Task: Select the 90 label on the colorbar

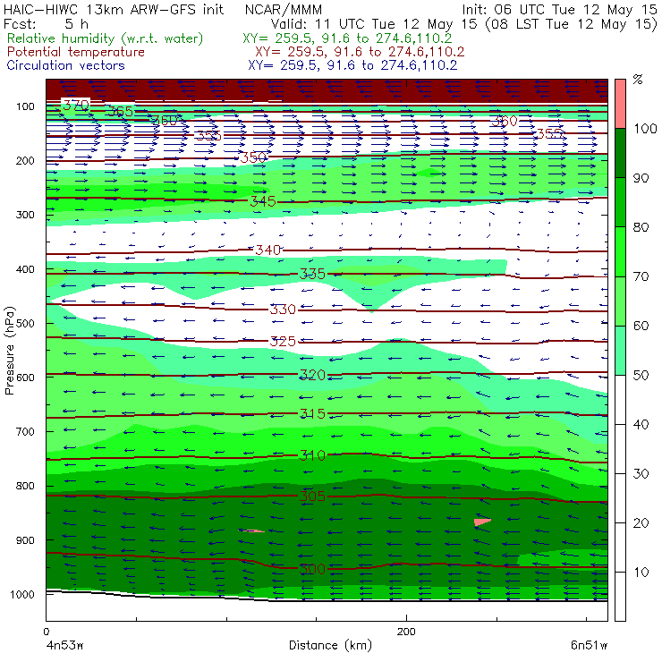Action: coord(641,178)
